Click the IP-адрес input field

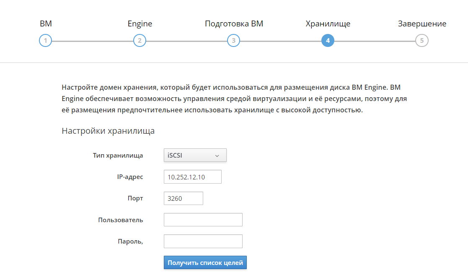[x=192, y=177]
